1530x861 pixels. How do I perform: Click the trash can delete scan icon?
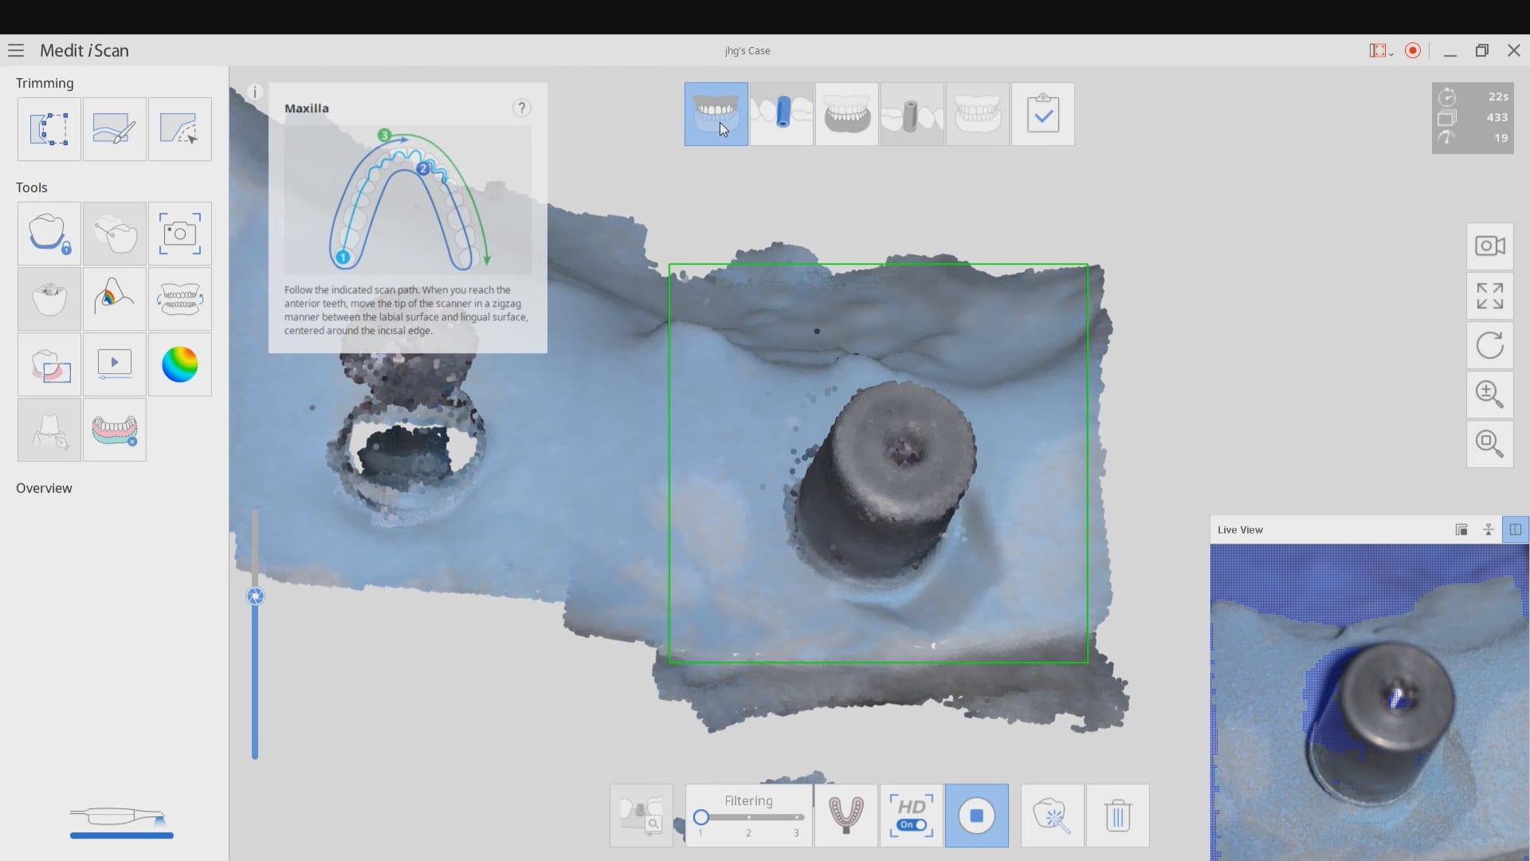coord(1117,816)
